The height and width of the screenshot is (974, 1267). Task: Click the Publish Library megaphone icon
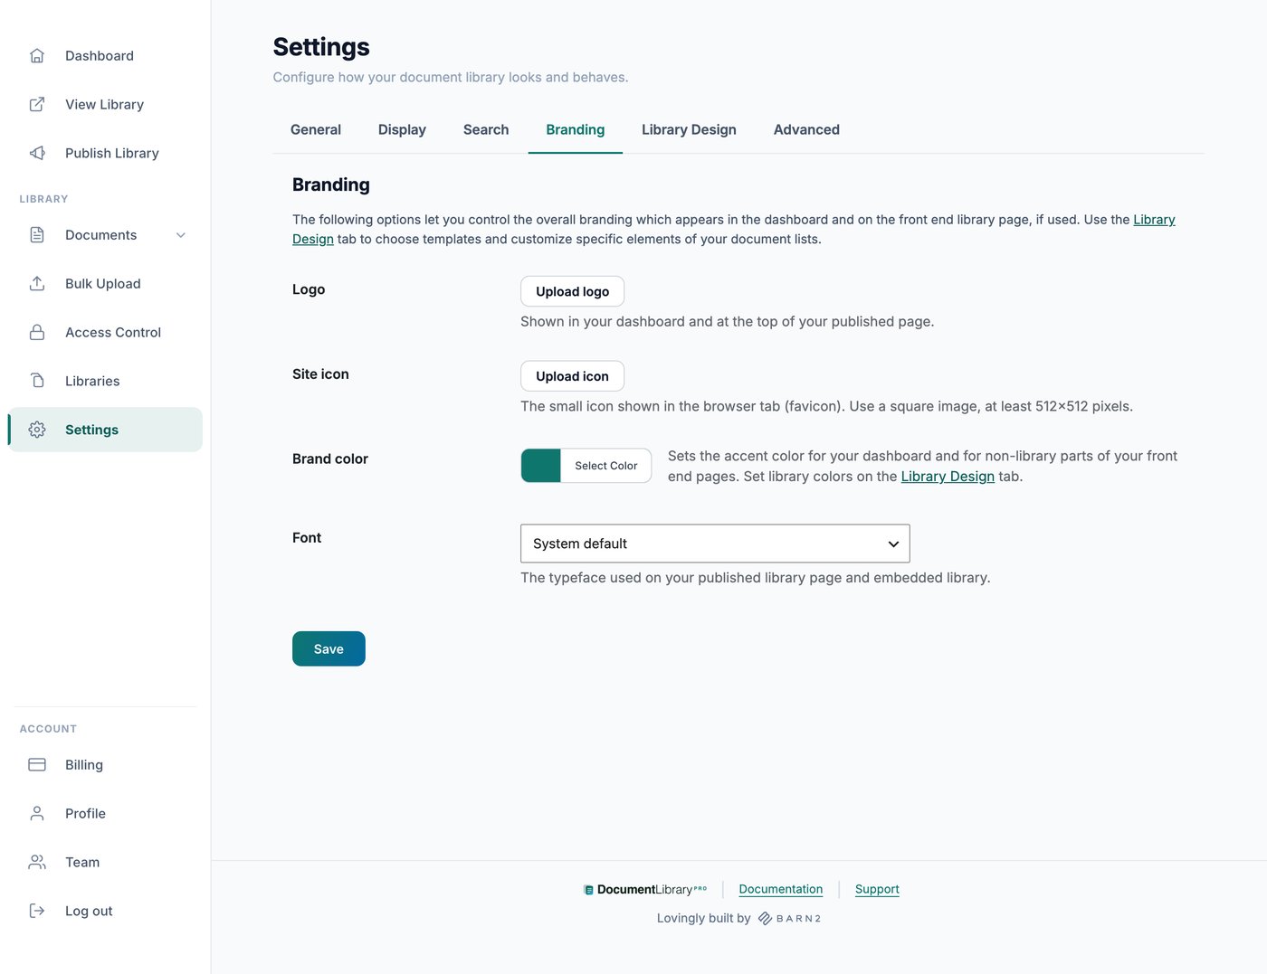(37, 154)
